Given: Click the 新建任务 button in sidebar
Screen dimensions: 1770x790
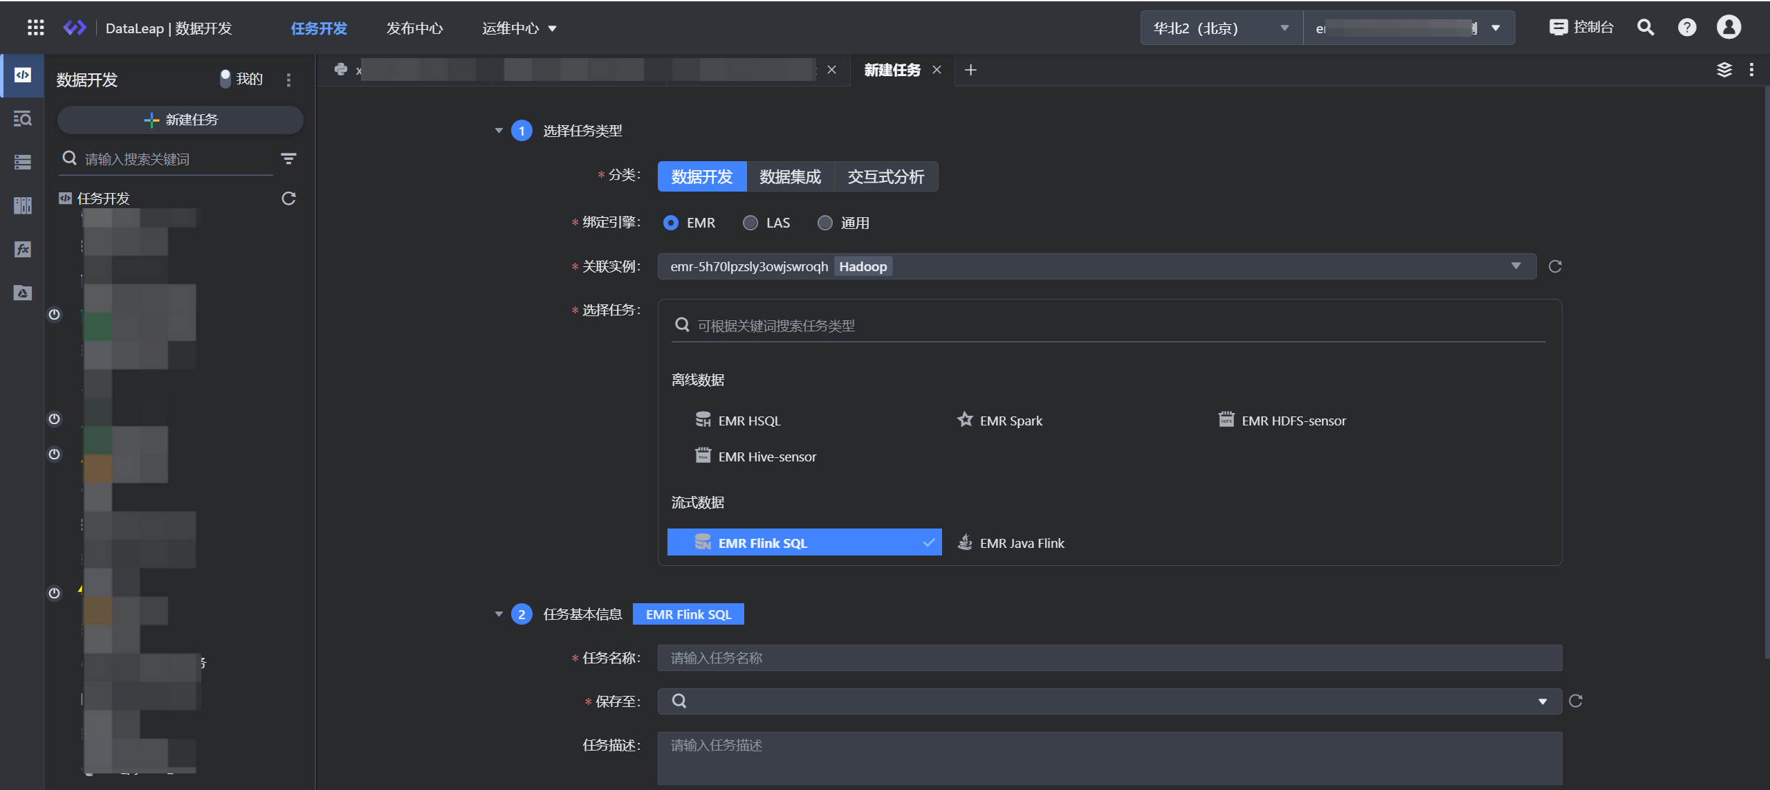Looking at the screenshot, I should tap(180, 120).
